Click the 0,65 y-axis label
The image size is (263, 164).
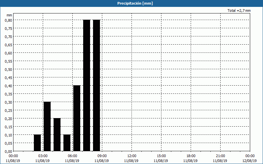(8, 45)
